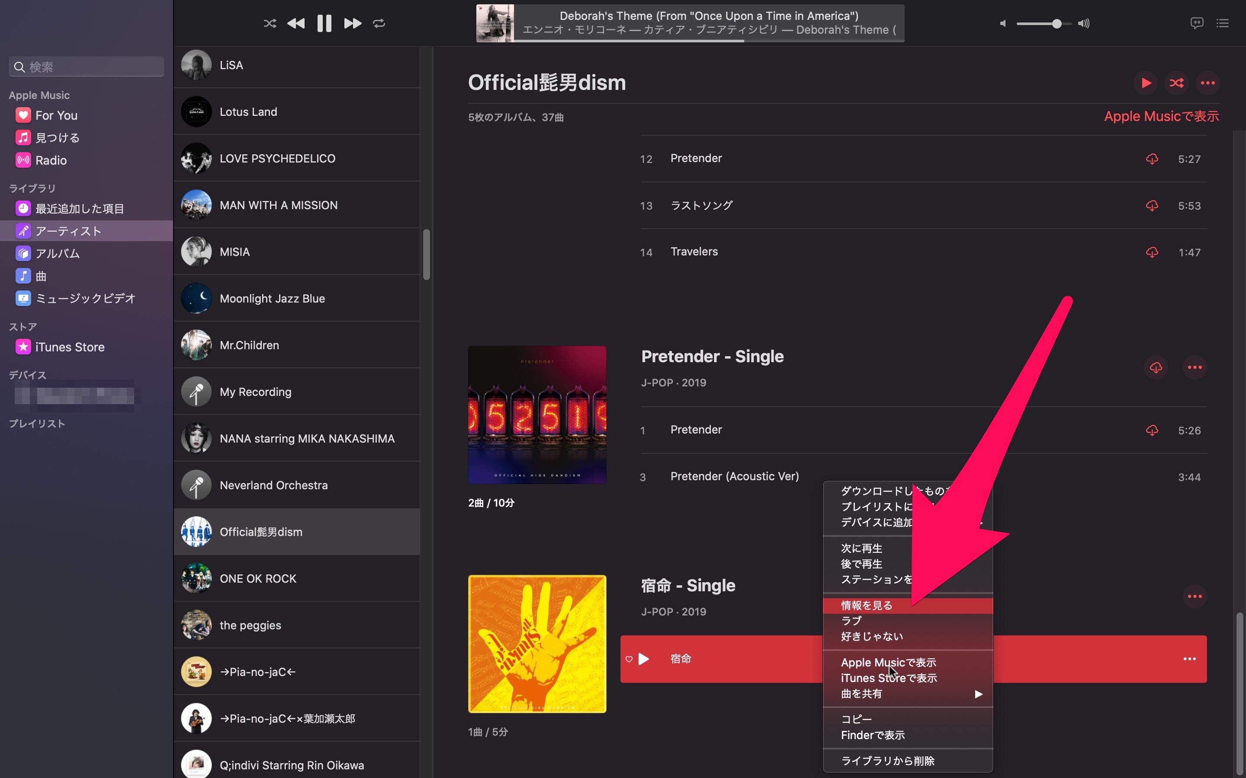Click the lyrics display icon
Viewport: 1246px width, 778px height.
[1197, 23]
